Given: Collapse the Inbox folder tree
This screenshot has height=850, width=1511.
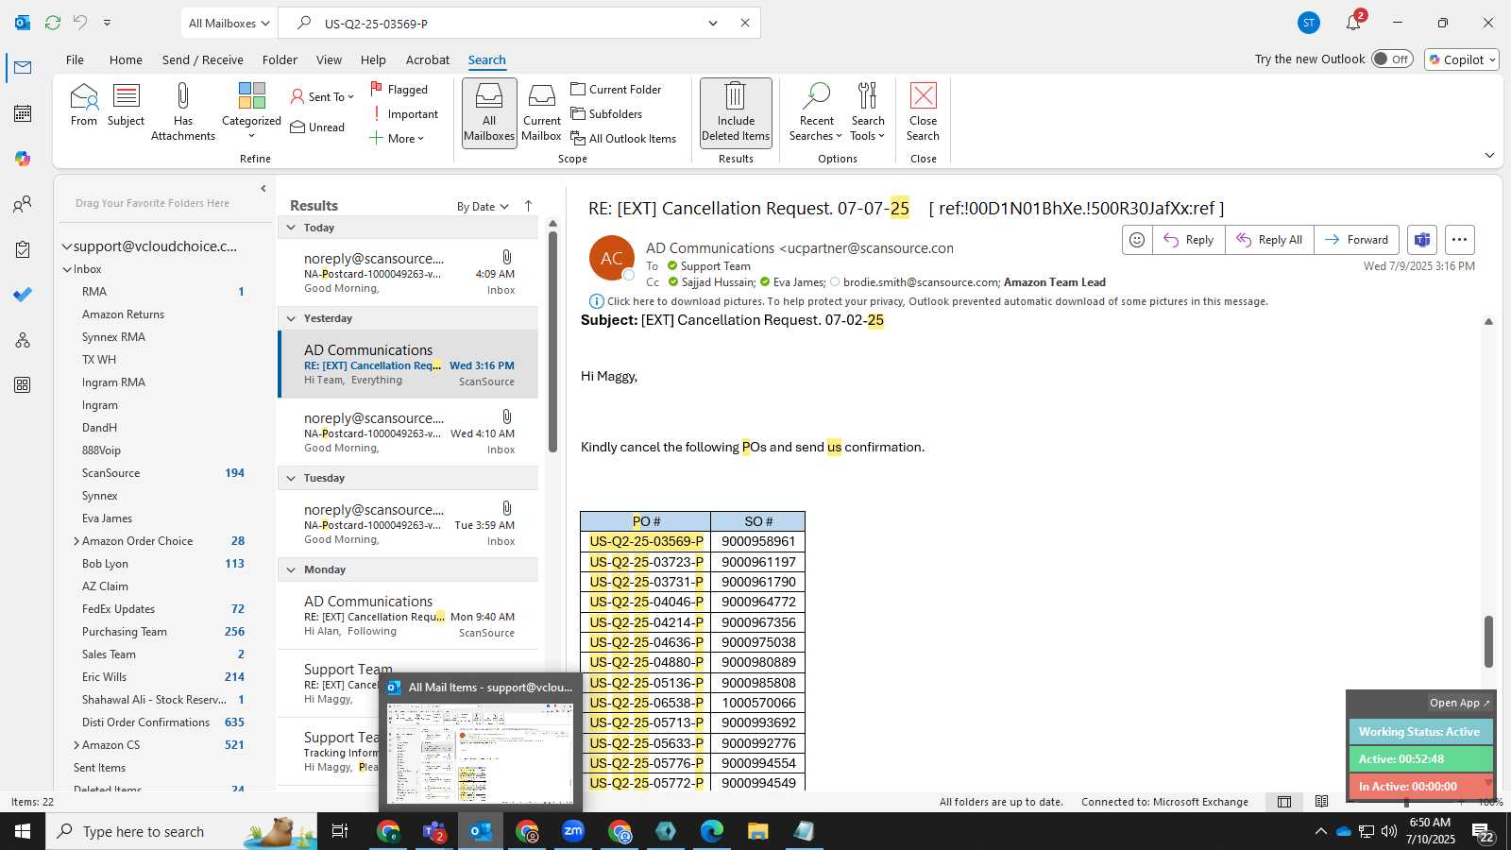Looking at the screenshot, I should [x=67, y=269].
